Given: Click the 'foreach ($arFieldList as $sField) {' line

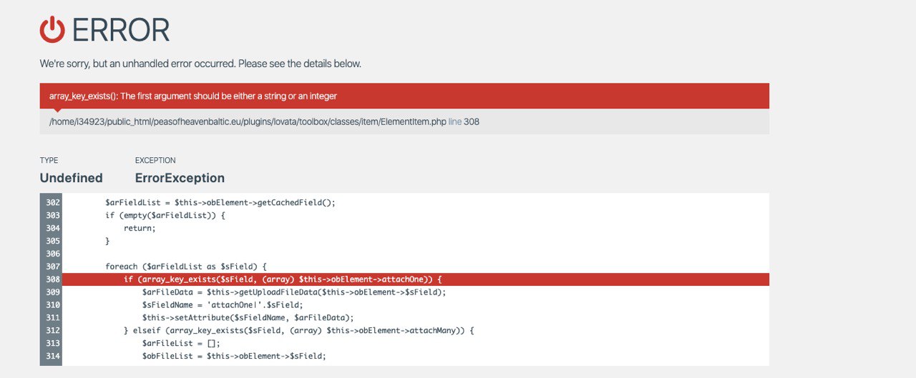Looking at the screenshot, I should click(186, 267).
